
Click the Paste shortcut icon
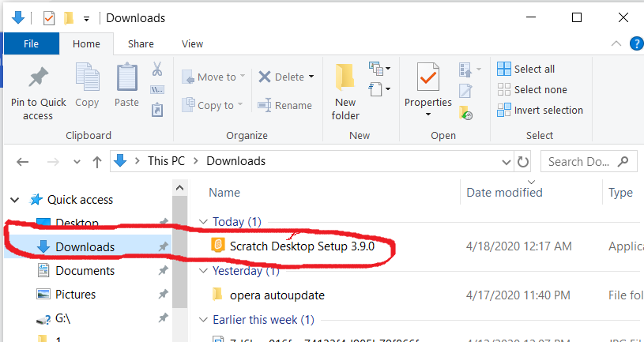tap(157, 110)
